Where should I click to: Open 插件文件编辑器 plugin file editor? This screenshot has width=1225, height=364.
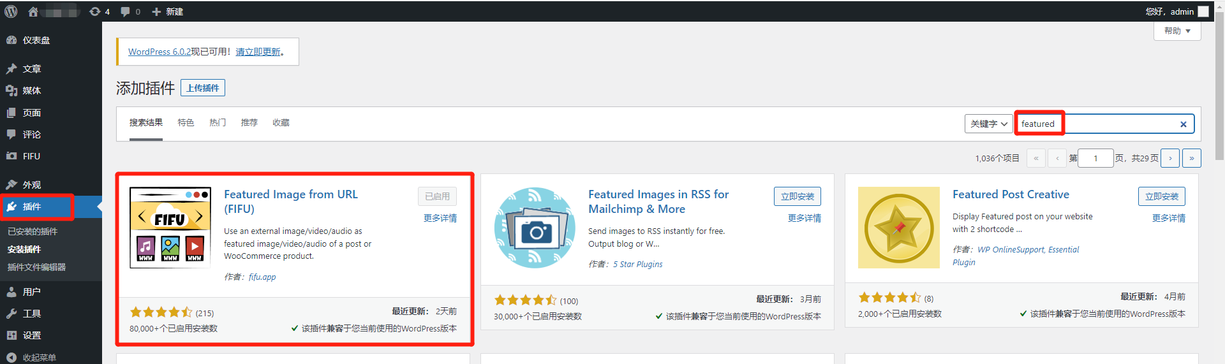36,267
